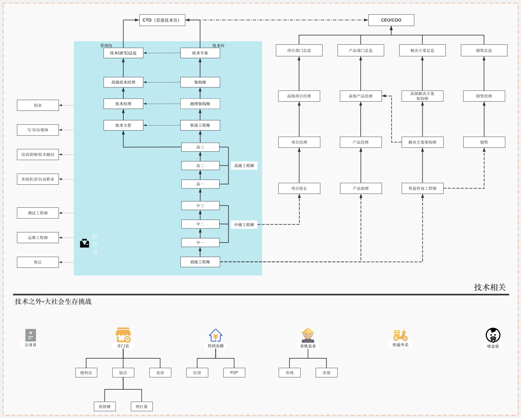The width and height of the screenshot is (521, 418).
Task: Click the dashed 助理架构师 node
Action: click(x=200, y=104)
